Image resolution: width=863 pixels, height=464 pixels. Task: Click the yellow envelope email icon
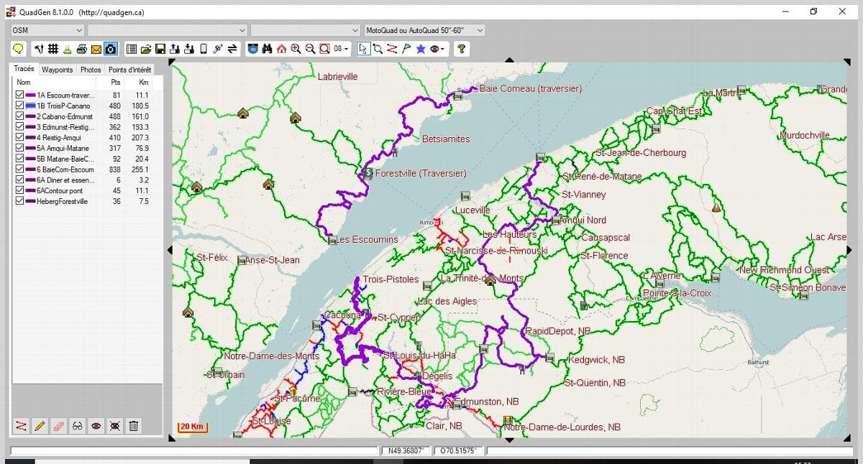[96, 49]
